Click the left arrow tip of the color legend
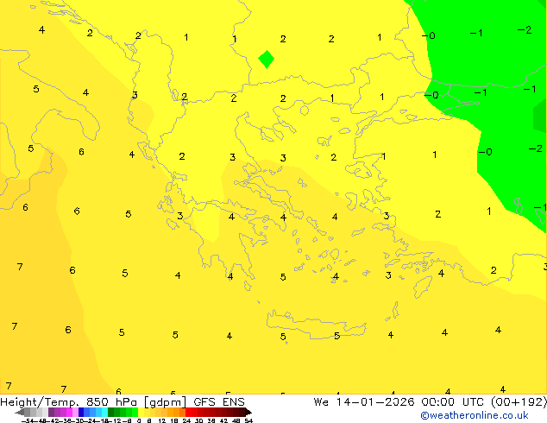547x423 pixels. point(19,413)
